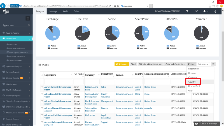Click the address bar search magnifier
This screenshot has height=126, width=224.
click(109, 6)
